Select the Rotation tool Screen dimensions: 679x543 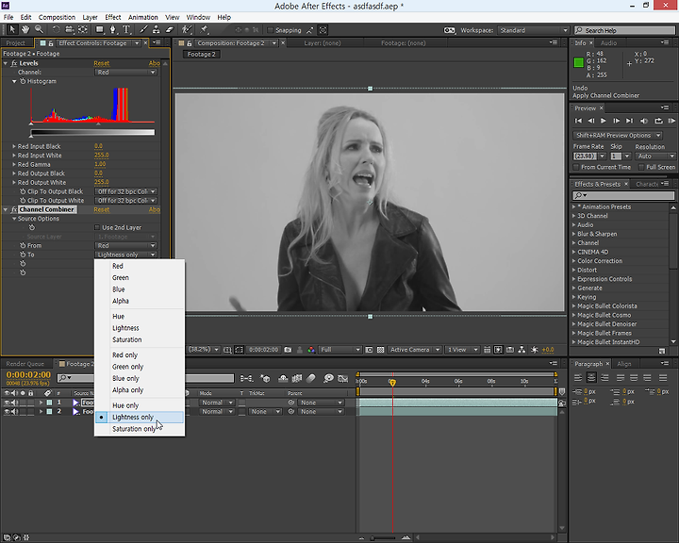[56, 29]
